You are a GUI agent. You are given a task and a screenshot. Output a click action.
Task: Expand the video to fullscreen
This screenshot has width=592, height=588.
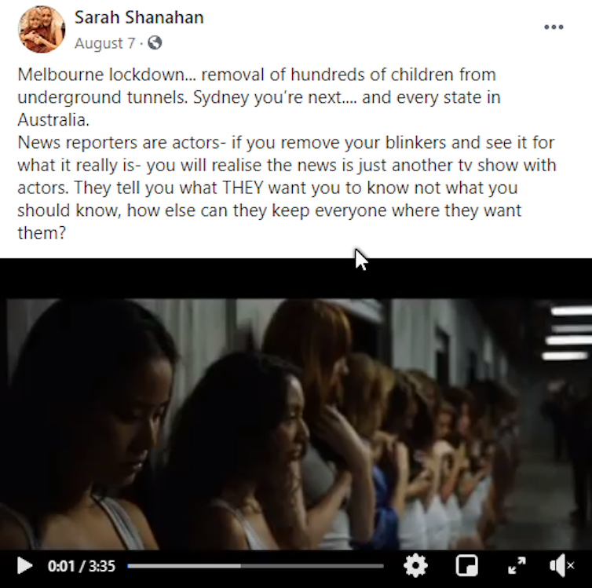point(517,565)
